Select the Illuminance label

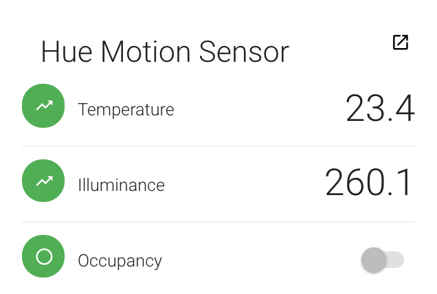121,185
